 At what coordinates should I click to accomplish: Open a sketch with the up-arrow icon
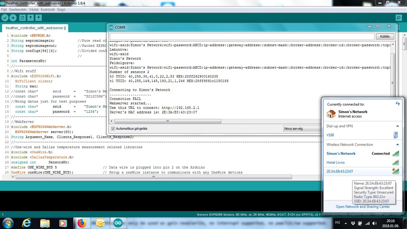(x=31, y=18)
